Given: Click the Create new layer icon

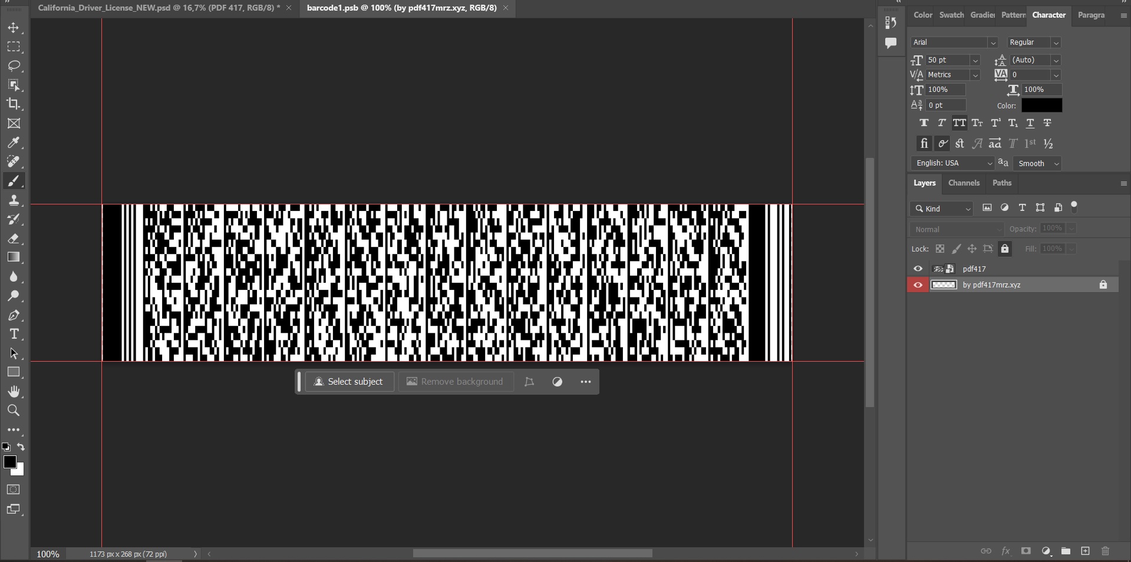Looking at the screenshot, I should pos(1084,551).
